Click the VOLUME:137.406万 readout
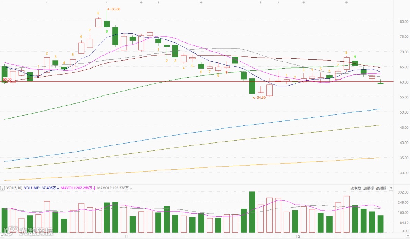 (40, 188)
